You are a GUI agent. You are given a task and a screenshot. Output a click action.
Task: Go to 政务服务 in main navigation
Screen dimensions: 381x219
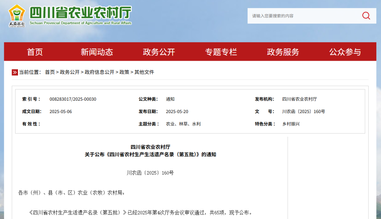click(x=283, y=52)
